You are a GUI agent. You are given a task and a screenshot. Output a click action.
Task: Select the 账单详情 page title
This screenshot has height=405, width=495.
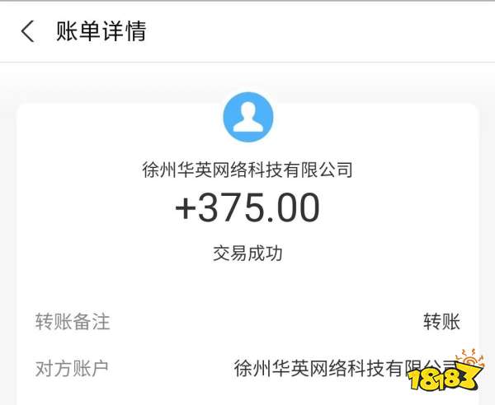[x=101, y=31]
